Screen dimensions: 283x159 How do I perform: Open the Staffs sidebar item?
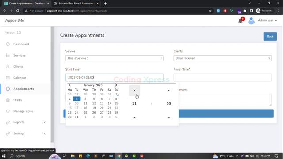18,100
